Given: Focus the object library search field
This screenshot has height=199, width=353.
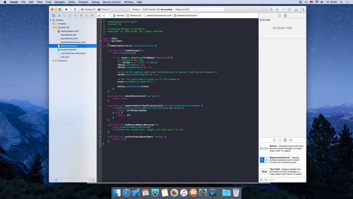Looking at the screenshot, I should point(285,180).
